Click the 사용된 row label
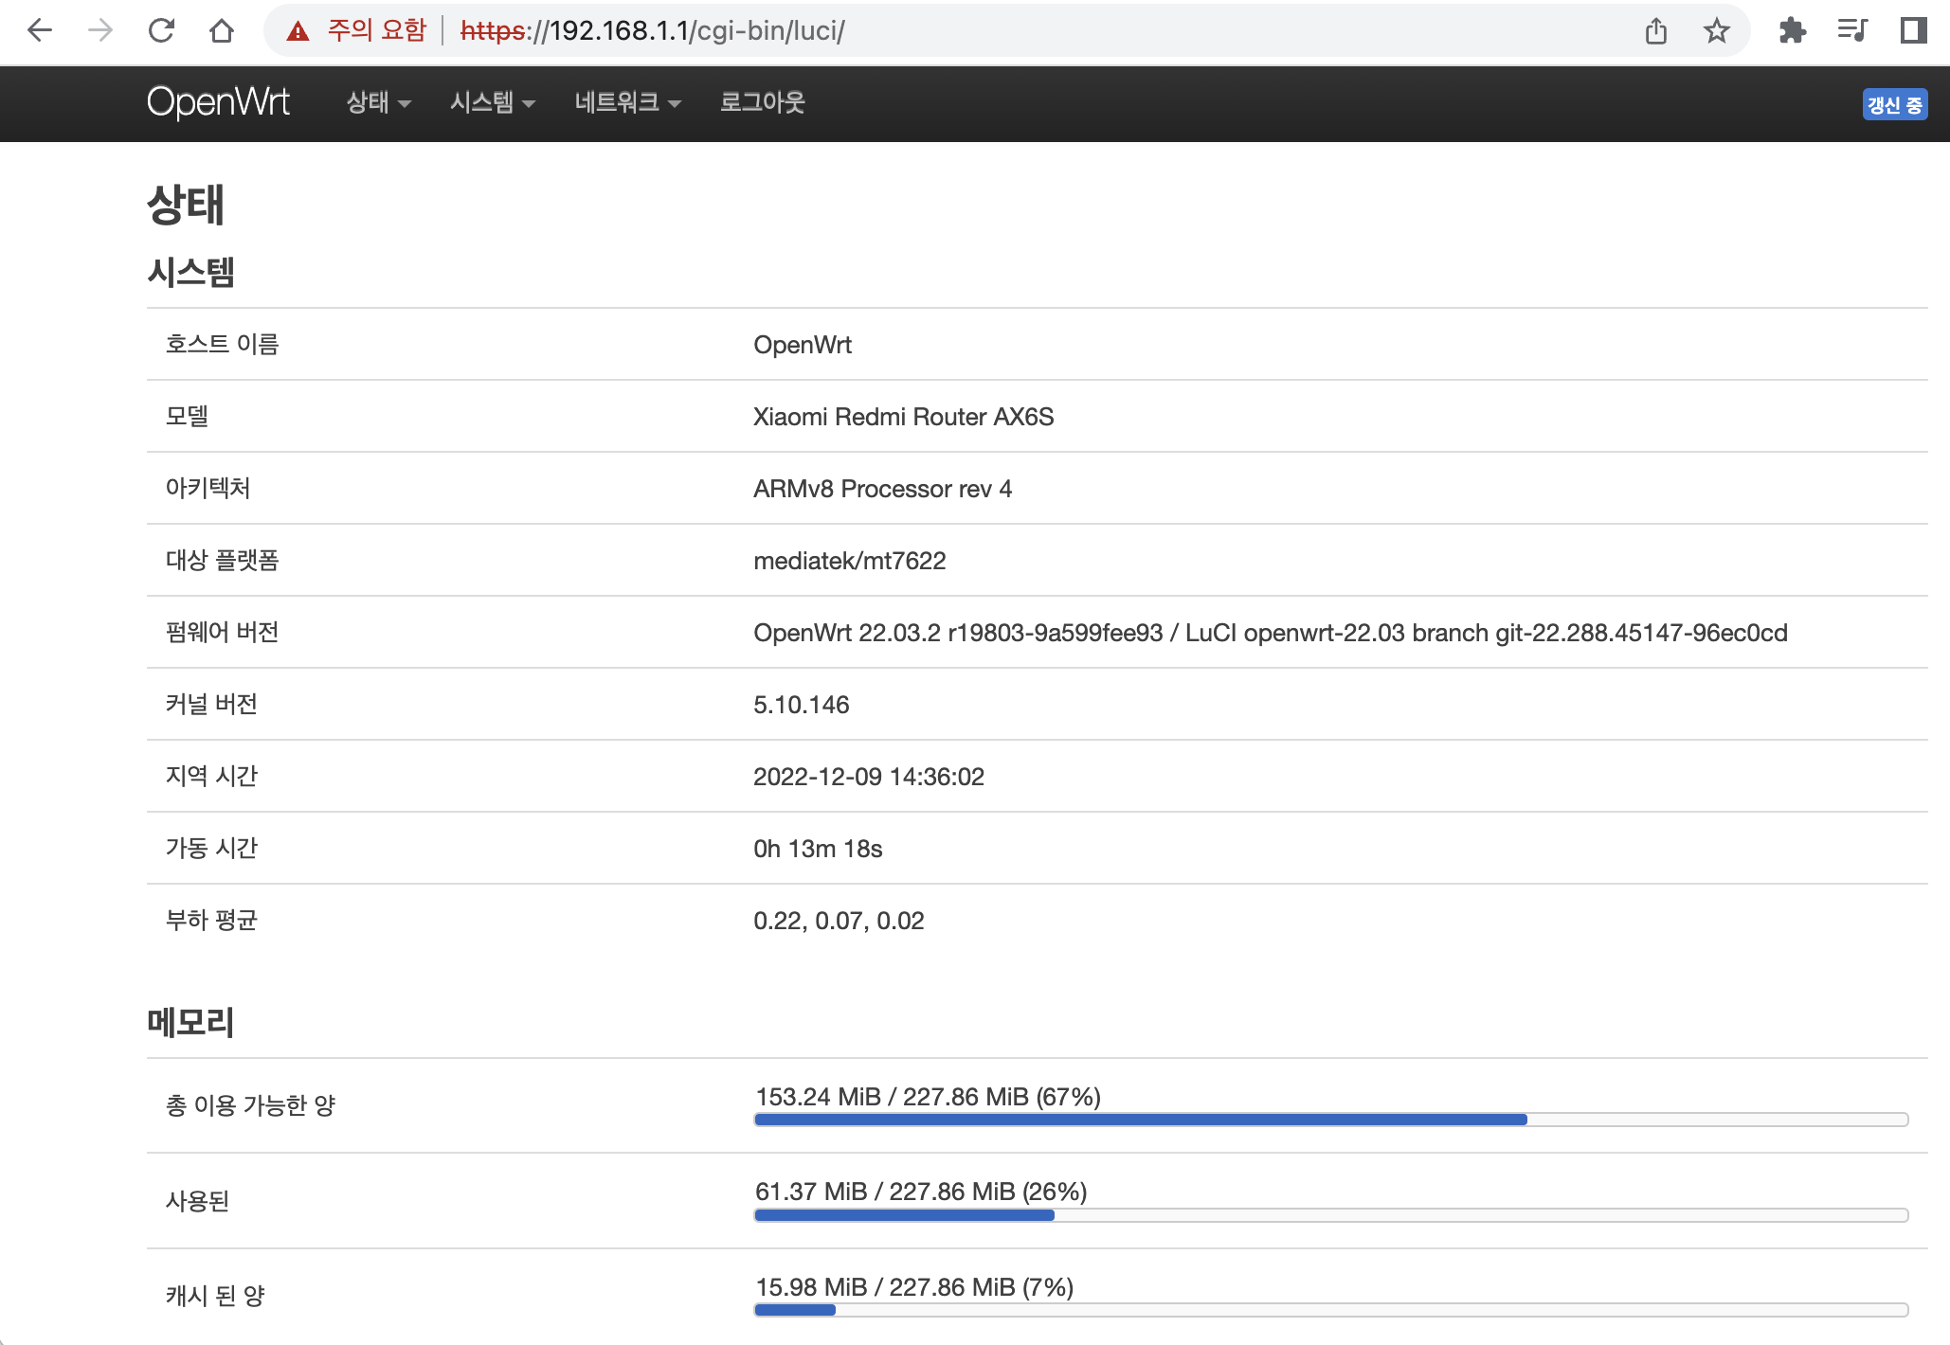Image resolution: width=1950 pixels, height=1345 pixels. point(198,1201)
